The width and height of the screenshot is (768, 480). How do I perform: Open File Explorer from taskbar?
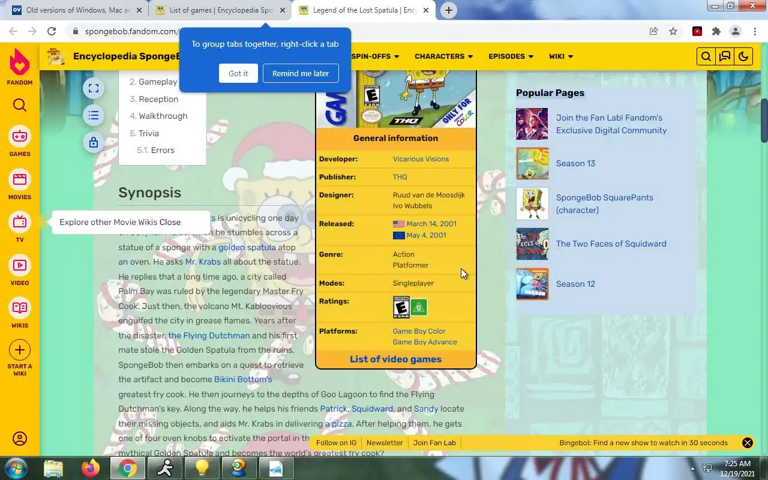[x=53, y=468]
